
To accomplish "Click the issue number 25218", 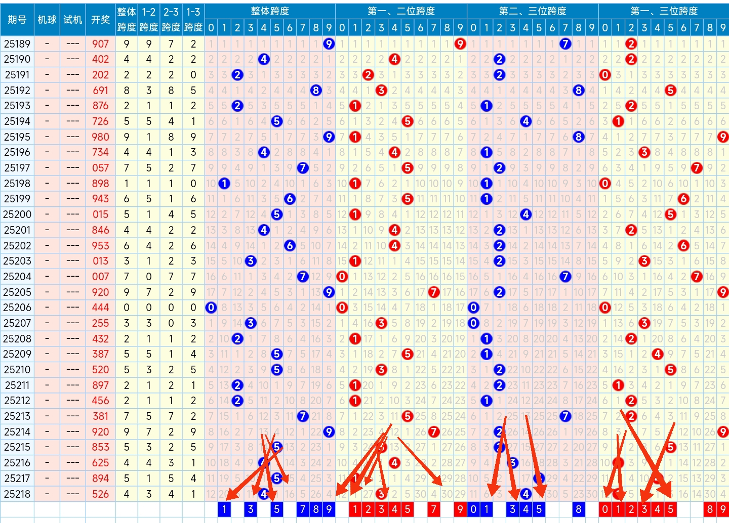I will tap(17, 494).
